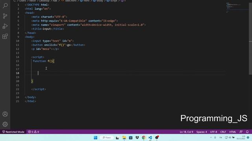Screen dimensions: 252x141
Task: Open the input language indicator
Action: click(x=220, y=137)
